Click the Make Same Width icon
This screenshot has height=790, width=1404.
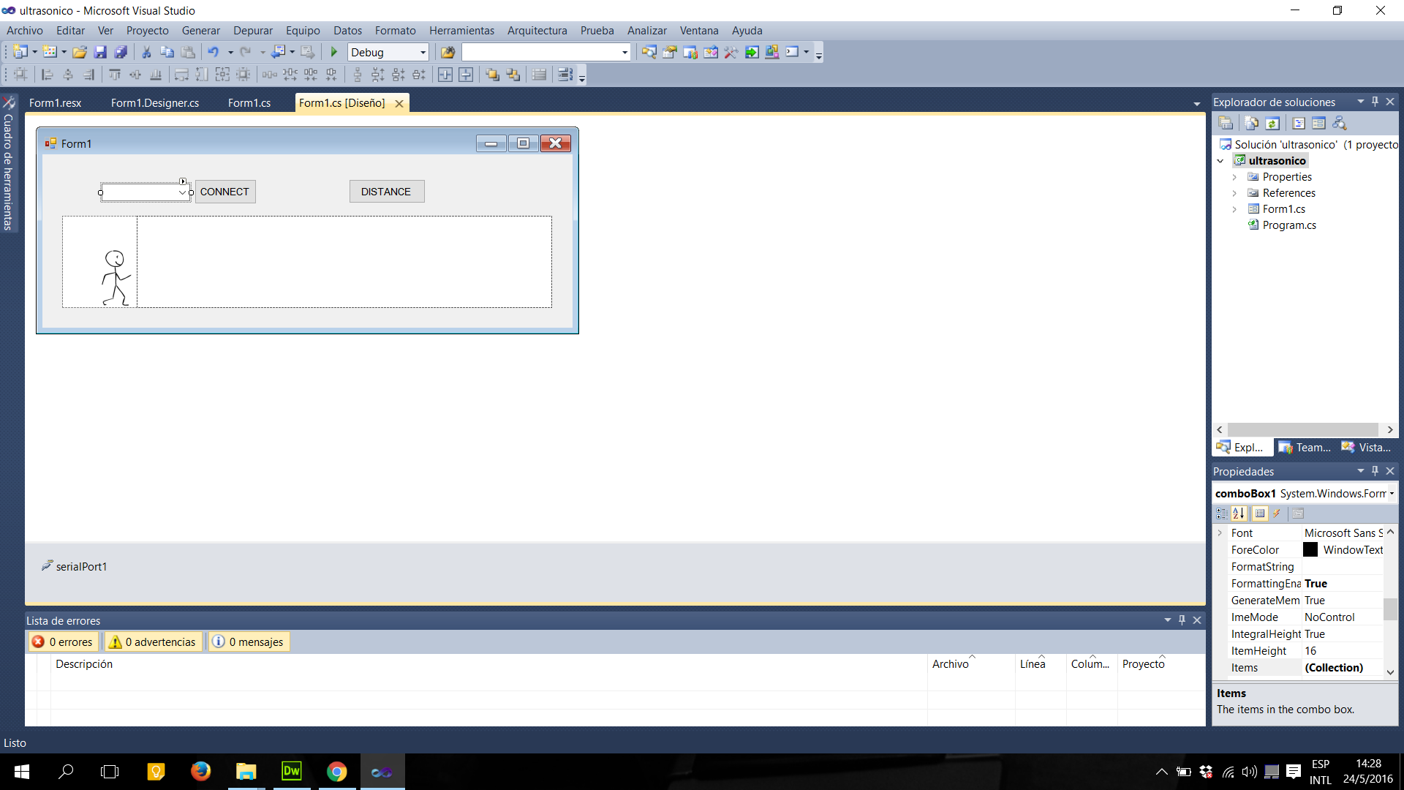pos(181,75)
